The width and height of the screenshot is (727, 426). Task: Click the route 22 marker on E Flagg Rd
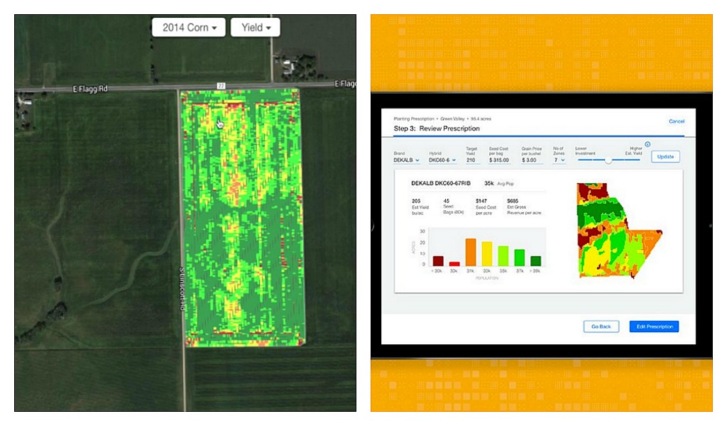(x=220, y=85)
